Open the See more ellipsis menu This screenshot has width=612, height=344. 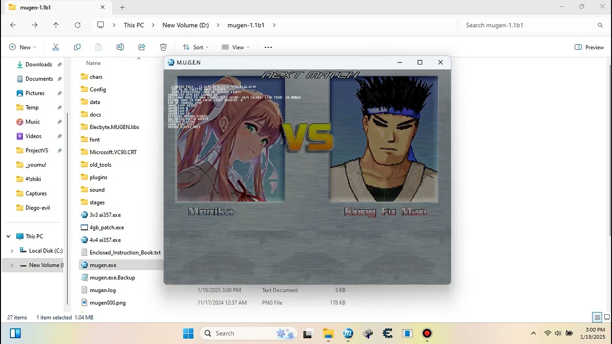268,47
